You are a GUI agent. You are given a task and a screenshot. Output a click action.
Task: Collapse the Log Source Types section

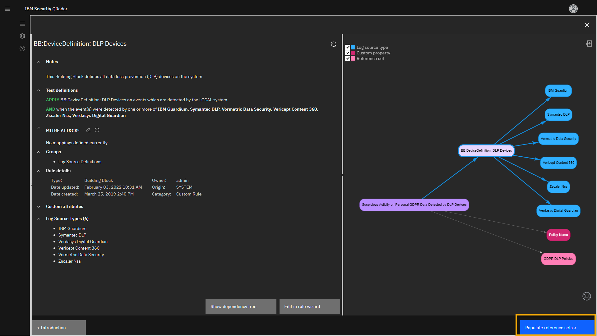39,219
